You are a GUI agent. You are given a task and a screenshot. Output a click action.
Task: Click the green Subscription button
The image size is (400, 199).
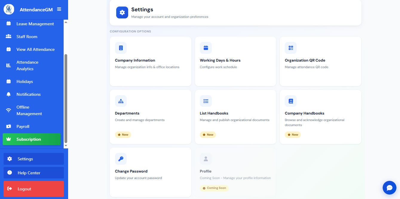(32, 139)
